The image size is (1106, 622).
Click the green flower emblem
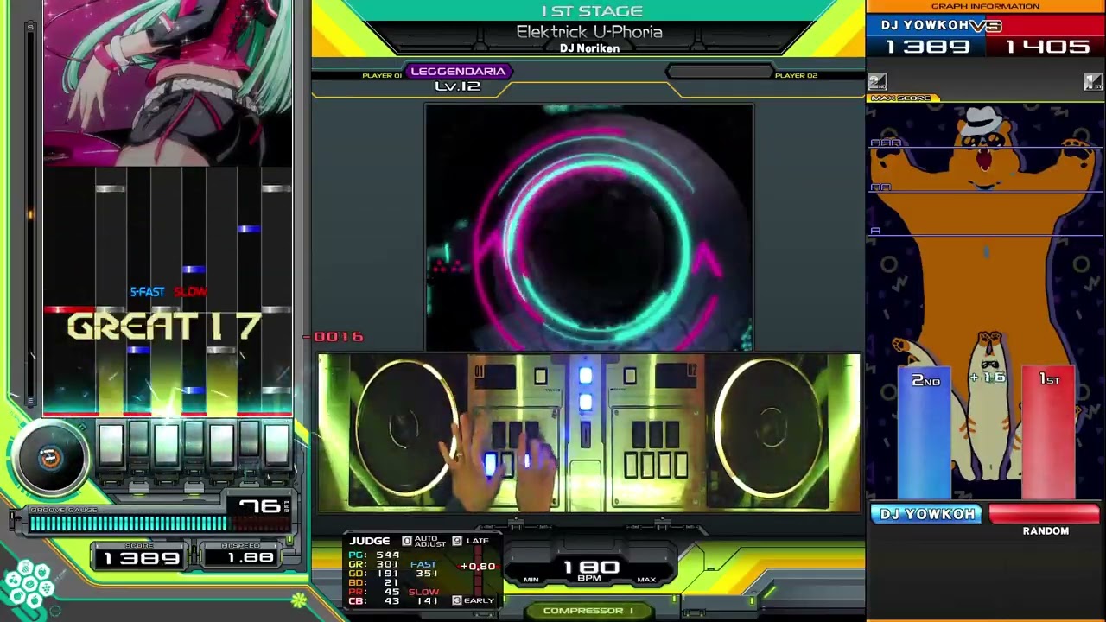[299, 599]
